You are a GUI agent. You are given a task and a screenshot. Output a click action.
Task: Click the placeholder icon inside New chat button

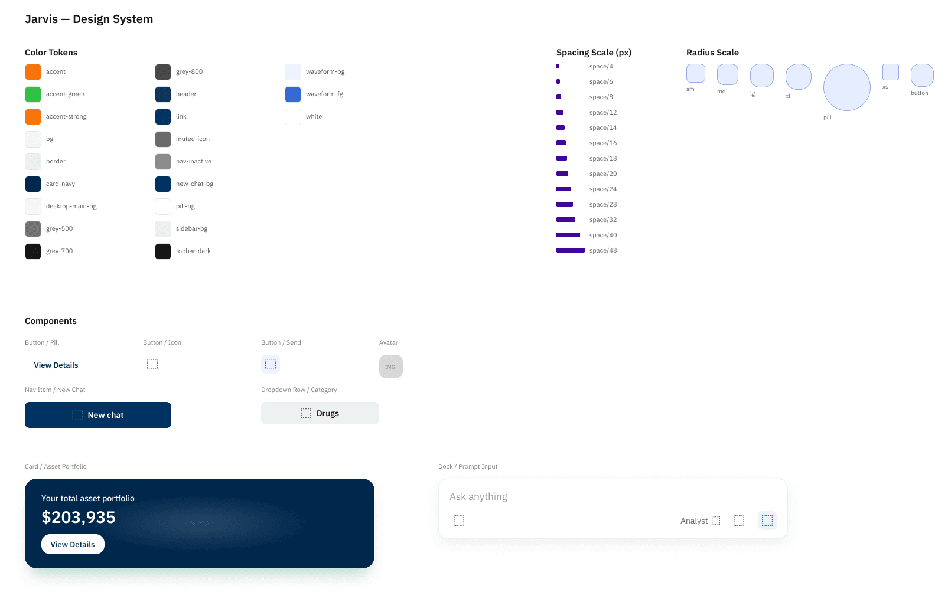[77, 415]
